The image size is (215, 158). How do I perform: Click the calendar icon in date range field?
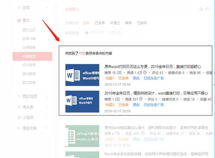tap(87, 33)
